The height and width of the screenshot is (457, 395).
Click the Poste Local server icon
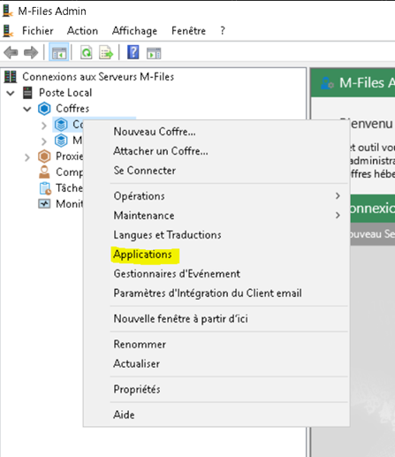pos(27,93)
